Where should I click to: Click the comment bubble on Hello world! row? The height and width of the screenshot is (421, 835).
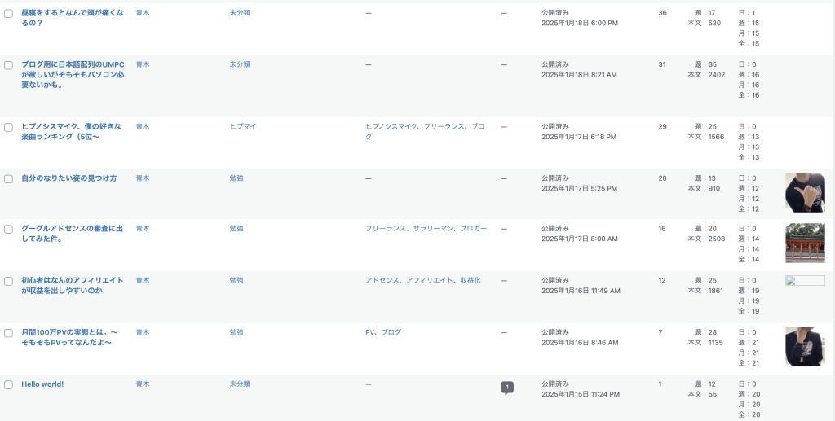tap(507, 388)
